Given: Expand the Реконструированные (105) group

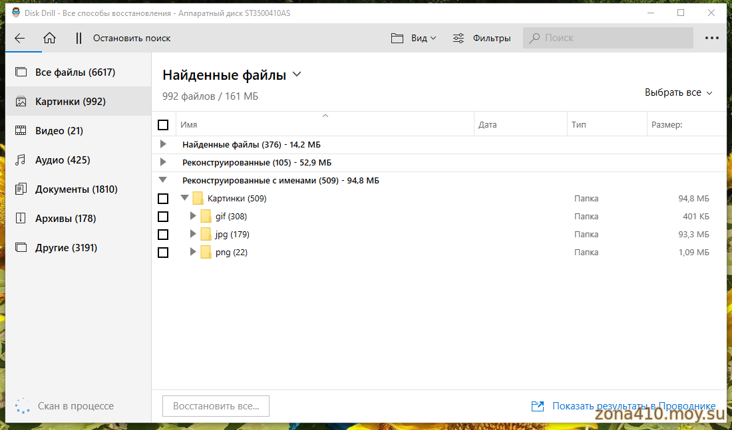Looking at the screenshot, I should coord(163,163).
